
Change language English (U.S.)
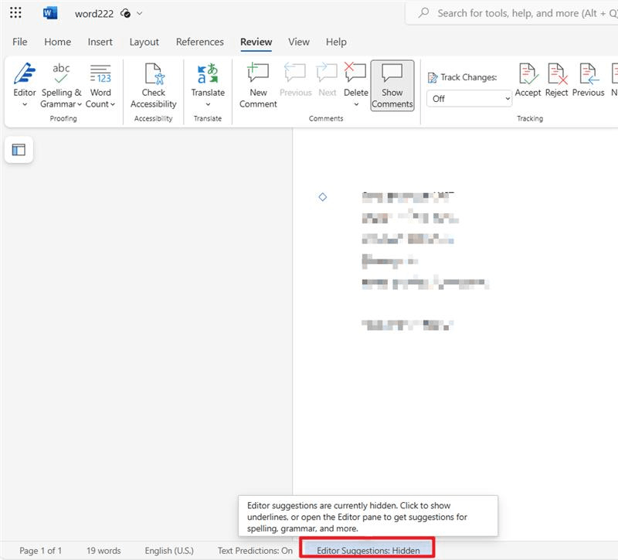click(169, 551)
